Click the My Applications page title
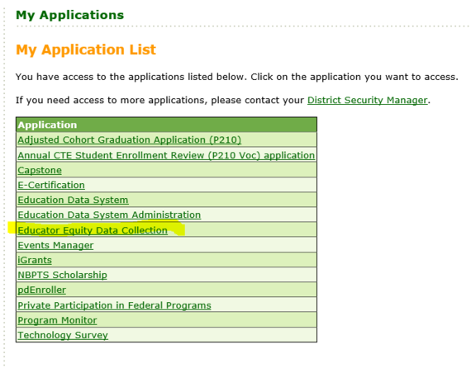The image size is (471, 368). pos(69,15)
